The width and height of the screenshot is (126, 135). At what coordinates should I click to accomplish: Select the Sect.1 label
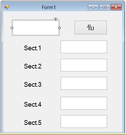pyautogui.click(x=33, y=48)
